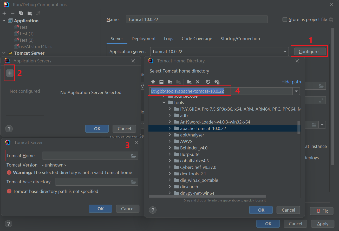Refresh the file chooser tree
The height and width of the screenshot is (231, 339).
208,82
